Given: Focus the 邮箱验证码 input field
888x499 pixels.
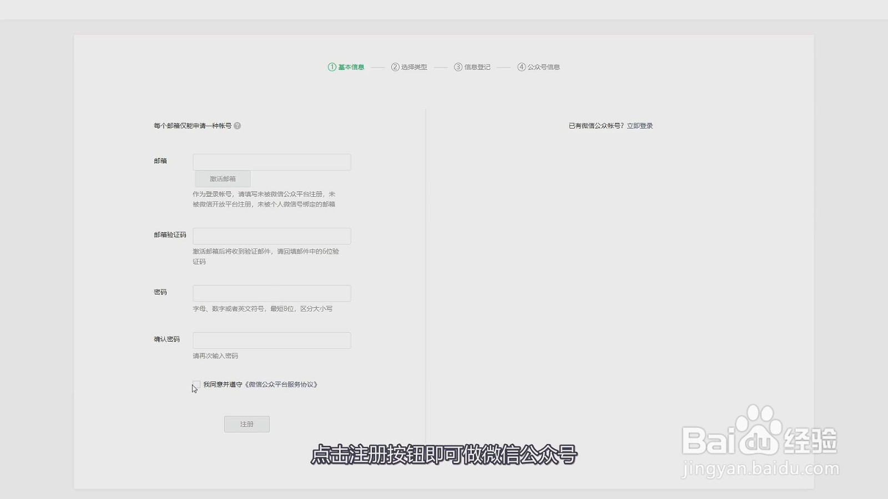Looking at the screenshot, I should [272, 236].
